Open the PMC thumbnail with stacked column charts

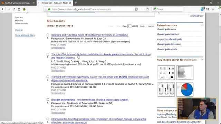[166, 90]
